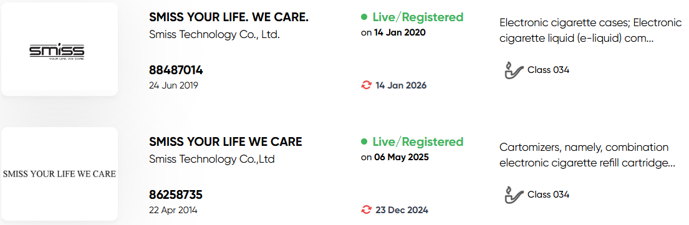Select owner Smiss Technology Co.,Ltd in second row

[212, 159]
